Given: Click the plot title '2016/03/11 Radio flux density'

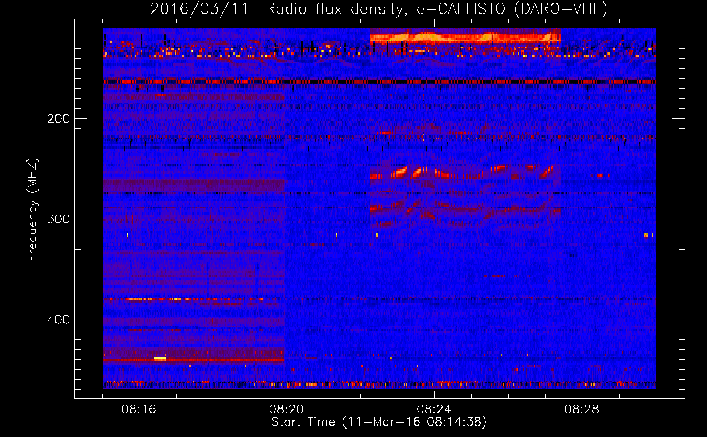Looking at the screenshot, I should 379,9.
